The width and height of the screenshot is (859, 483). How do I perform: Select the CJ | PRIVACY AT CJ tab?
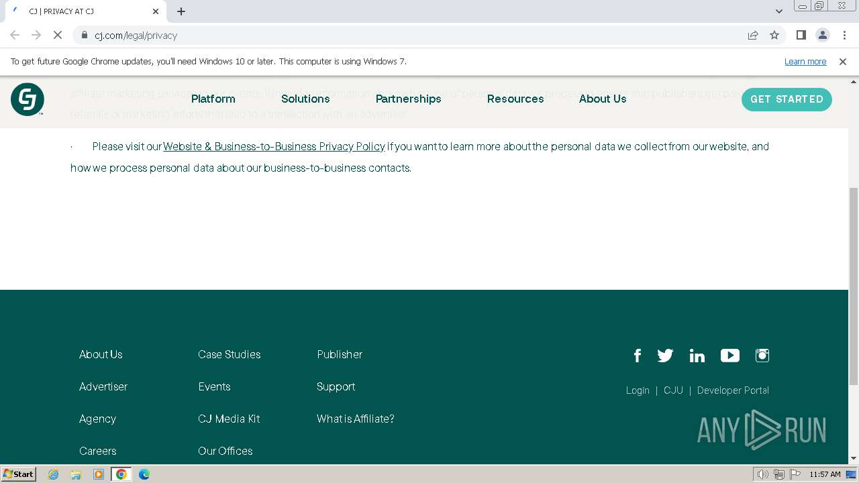pyautogui.click(x=86, y=11)
